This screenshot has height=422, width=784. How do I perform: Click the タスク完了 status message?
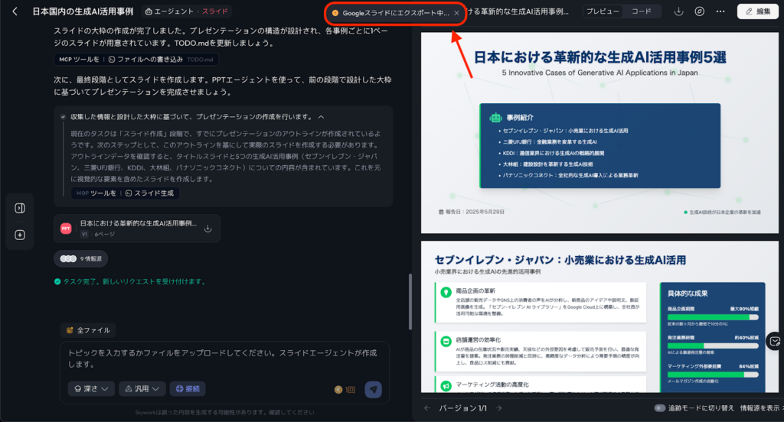click(130, 281)
